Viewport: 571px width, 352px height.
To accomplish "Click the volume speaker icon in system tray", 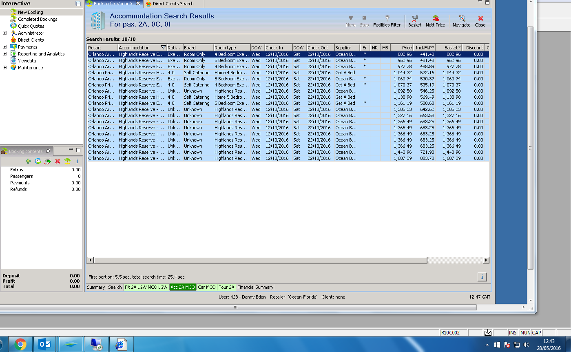I will point(527,345).
